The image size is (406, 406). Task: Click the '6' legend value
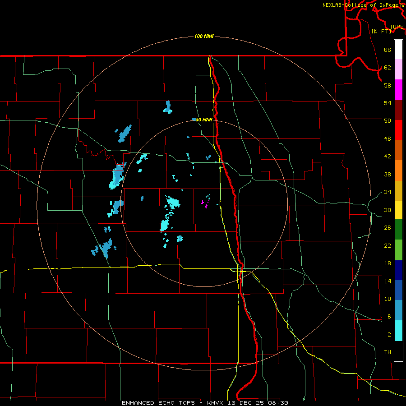click(x=389, y=316)
